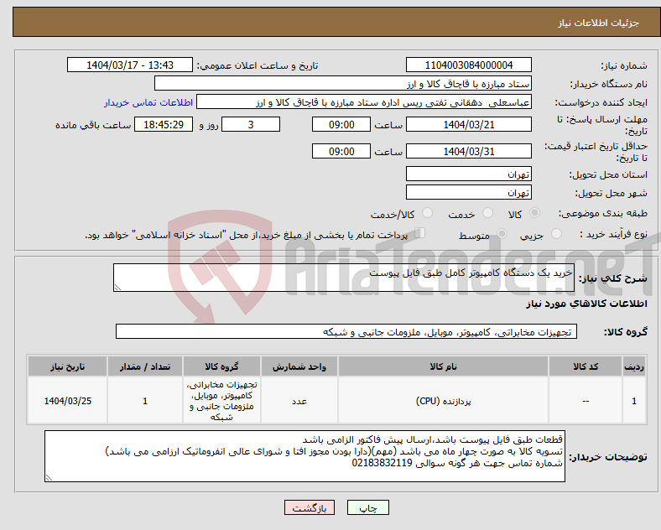This screenshot has width=661, height=530.
Task: Click the response deadline time 09:00 field
Action: pyautogui.click(x=341, y=125)
